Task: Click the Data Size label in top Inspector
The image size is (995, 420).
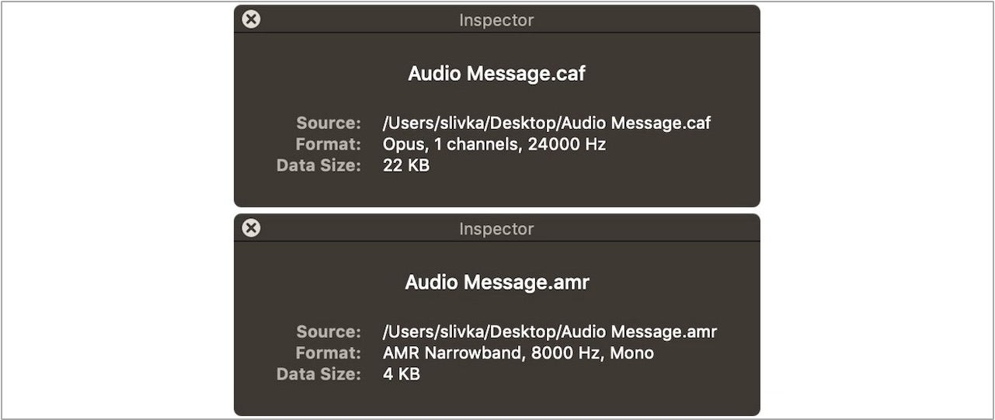Action: click(x=319, y=165)
